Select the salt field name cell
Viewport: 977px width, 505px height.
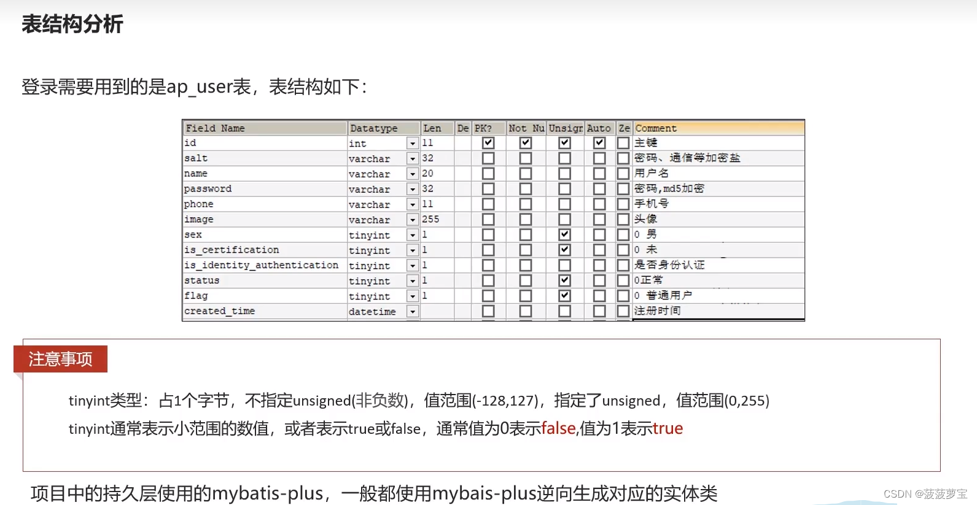pyautogui.click(x=265, y=158)
